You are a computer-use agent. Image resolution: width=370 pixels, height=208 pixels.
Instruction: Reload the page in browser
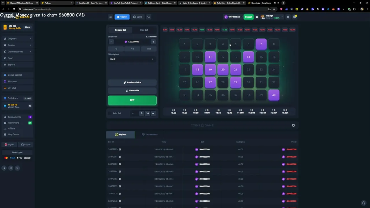(14, 9)
